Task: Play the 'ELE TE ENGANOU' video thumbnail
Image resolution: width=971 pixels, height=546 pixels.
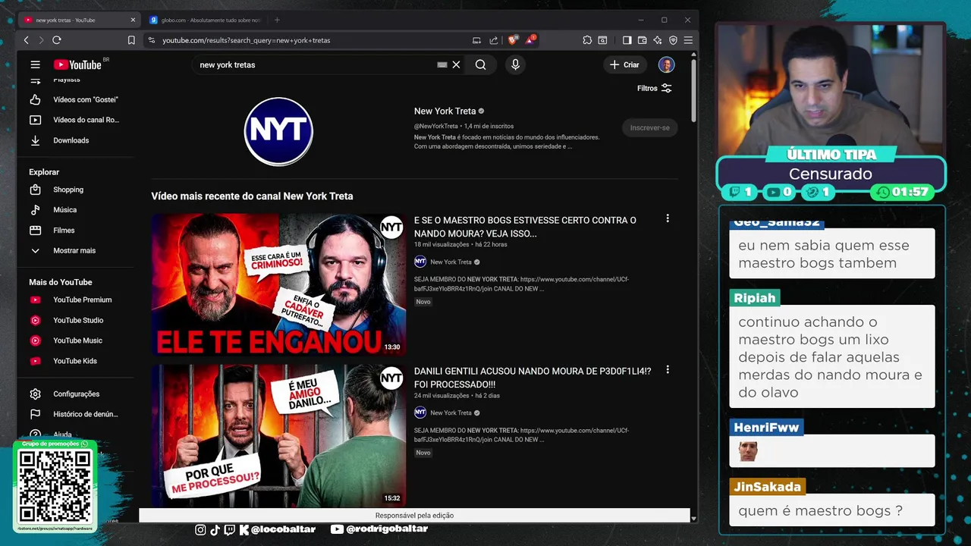Action: click(278, 284)
